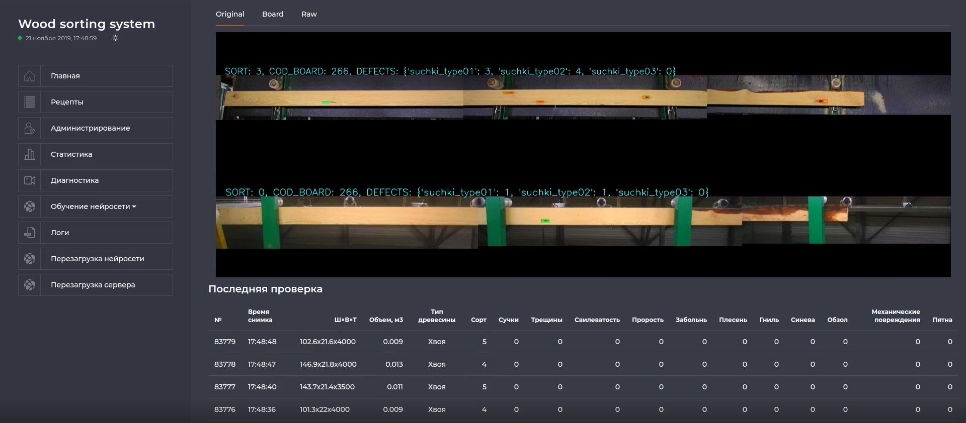Toggle the sun theme switch near the date
966x423 pixels.
[115, 38]
